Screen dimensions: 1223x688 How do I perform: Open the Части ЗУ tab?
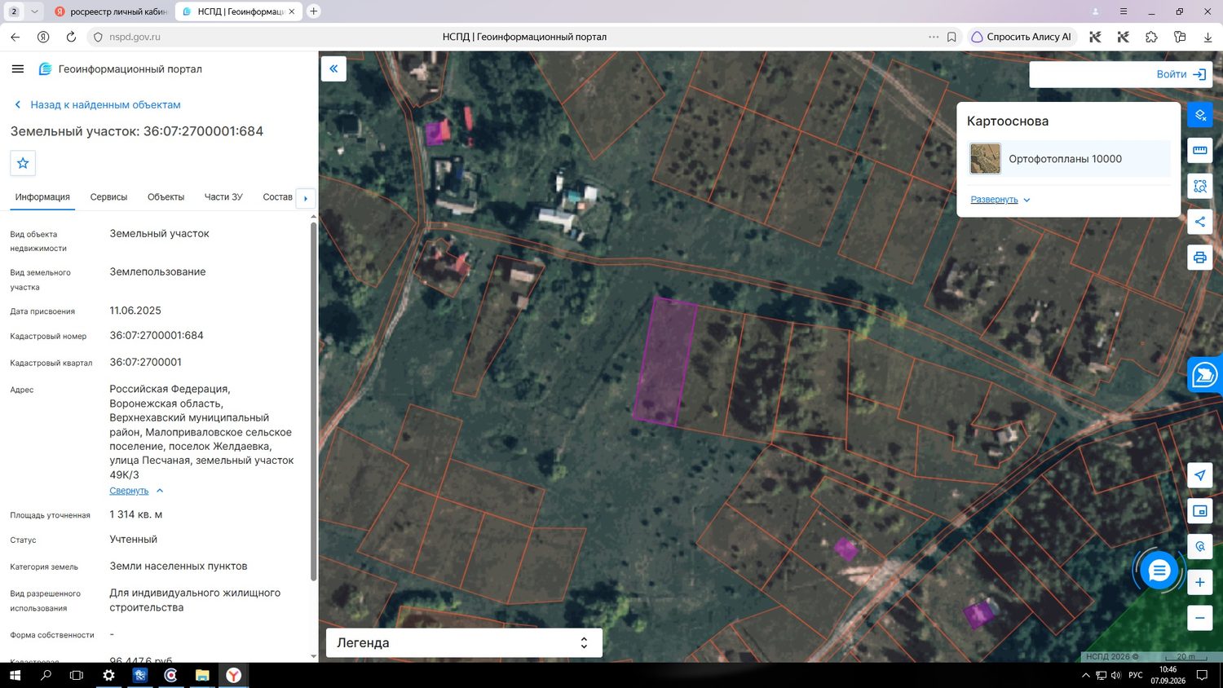coord(223,197)
